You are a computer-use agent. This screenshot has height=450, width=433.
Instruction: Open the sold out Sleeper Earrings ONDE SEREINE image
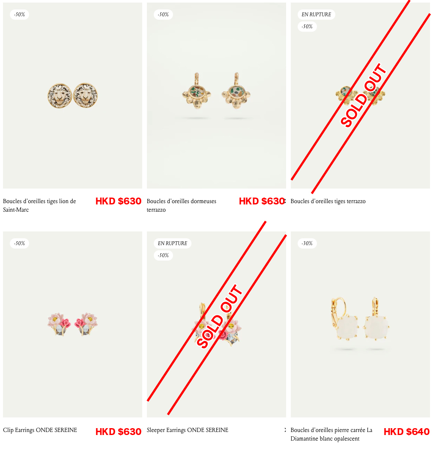click(x=216, y=324)
